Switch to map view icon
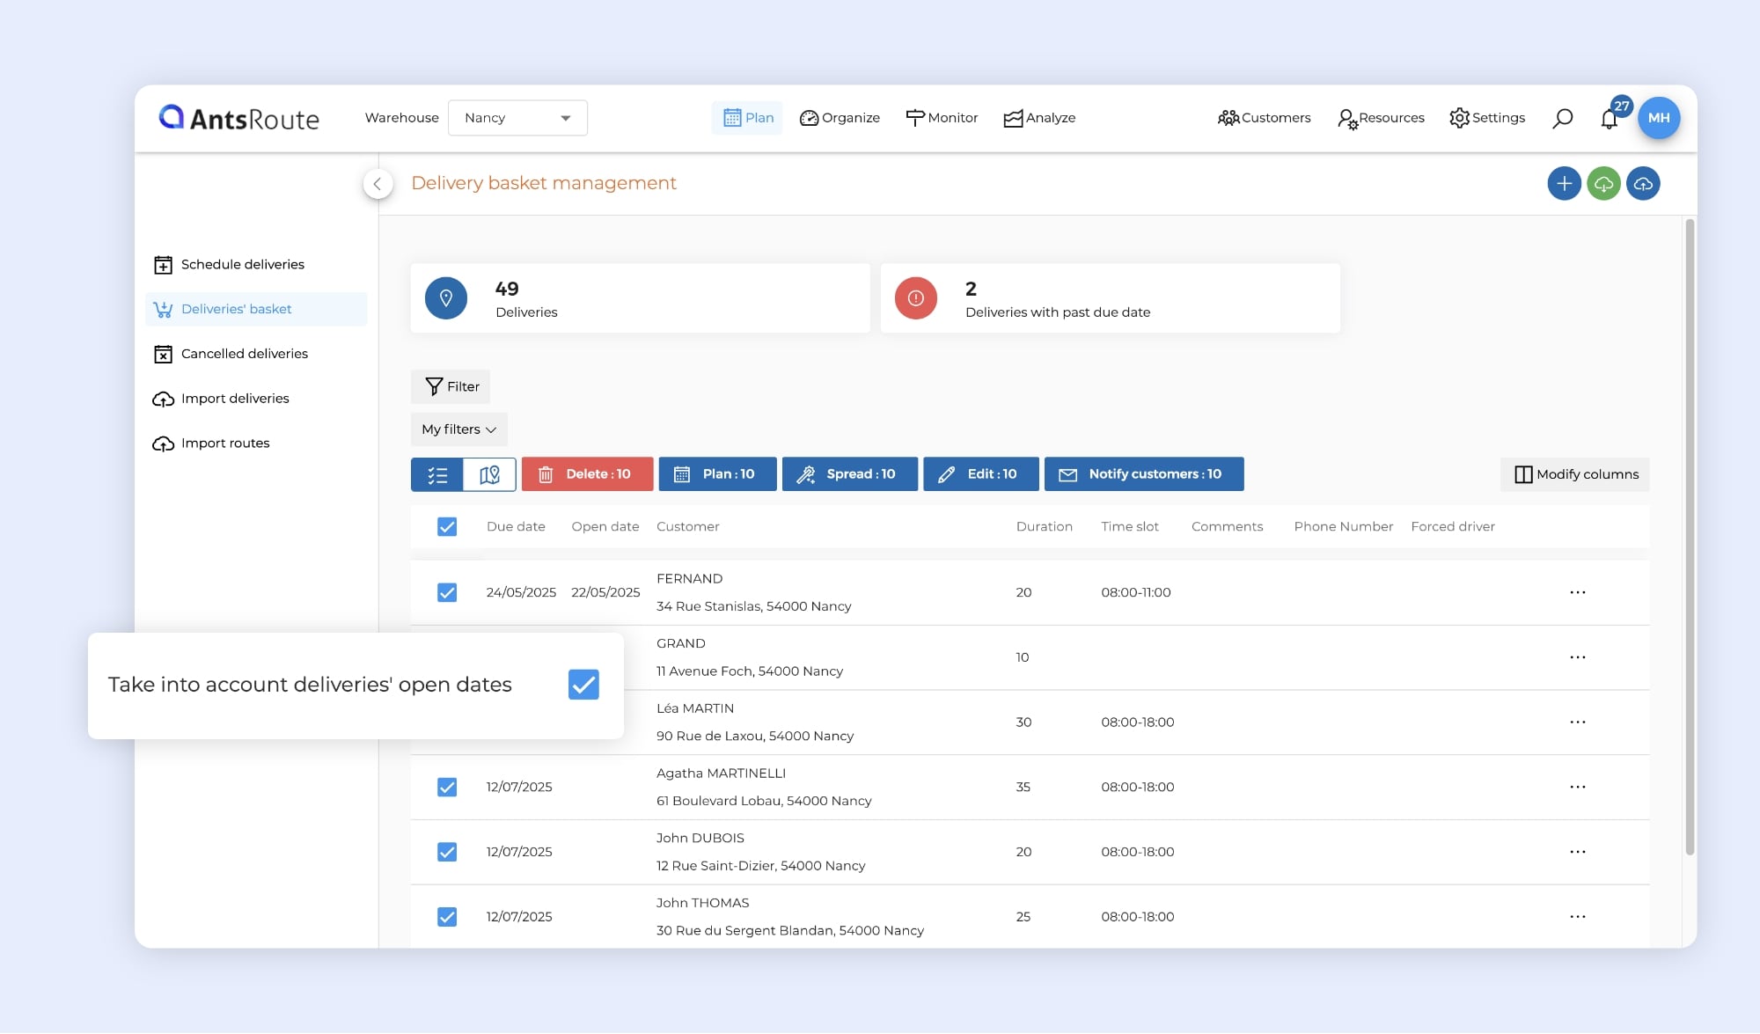1760x1034 pixels. [489, 474]
